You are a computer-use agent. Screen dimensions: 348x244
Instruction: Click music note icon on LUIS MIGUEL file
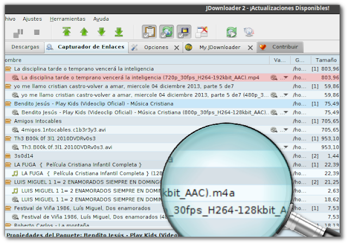point(15,191)
